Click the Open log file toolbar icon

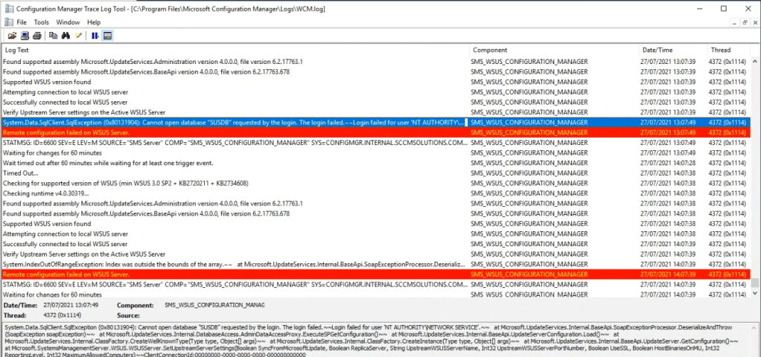pyautogui.click(x=13, y=35)
